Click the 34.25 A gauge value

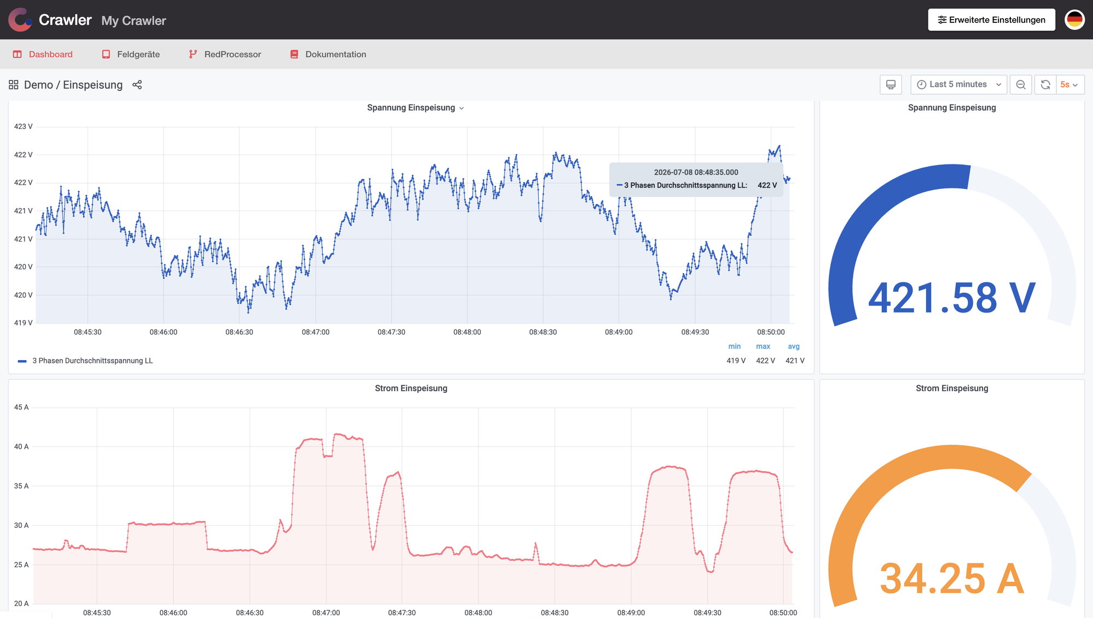pos(952,579)
